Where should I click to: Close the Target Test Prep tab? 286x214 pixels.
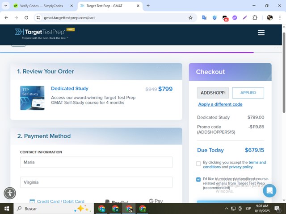(x=138, y=6)
